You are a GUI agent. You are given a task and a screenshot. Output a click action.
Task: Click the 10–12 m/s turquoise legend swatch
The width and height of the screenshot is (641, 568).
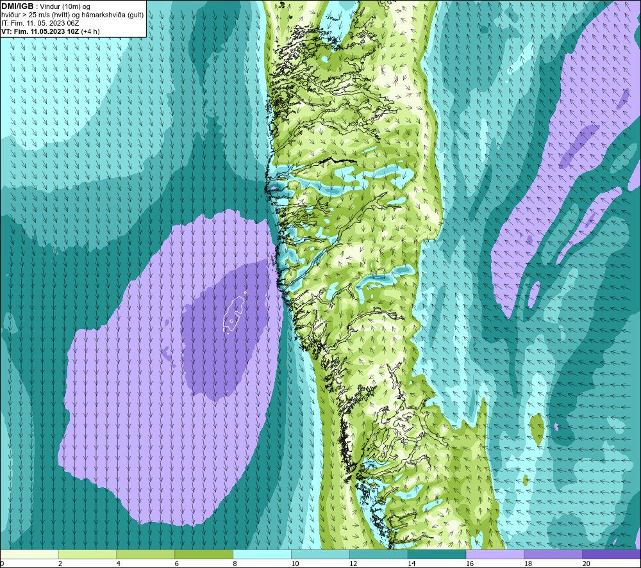coord(320,554)
